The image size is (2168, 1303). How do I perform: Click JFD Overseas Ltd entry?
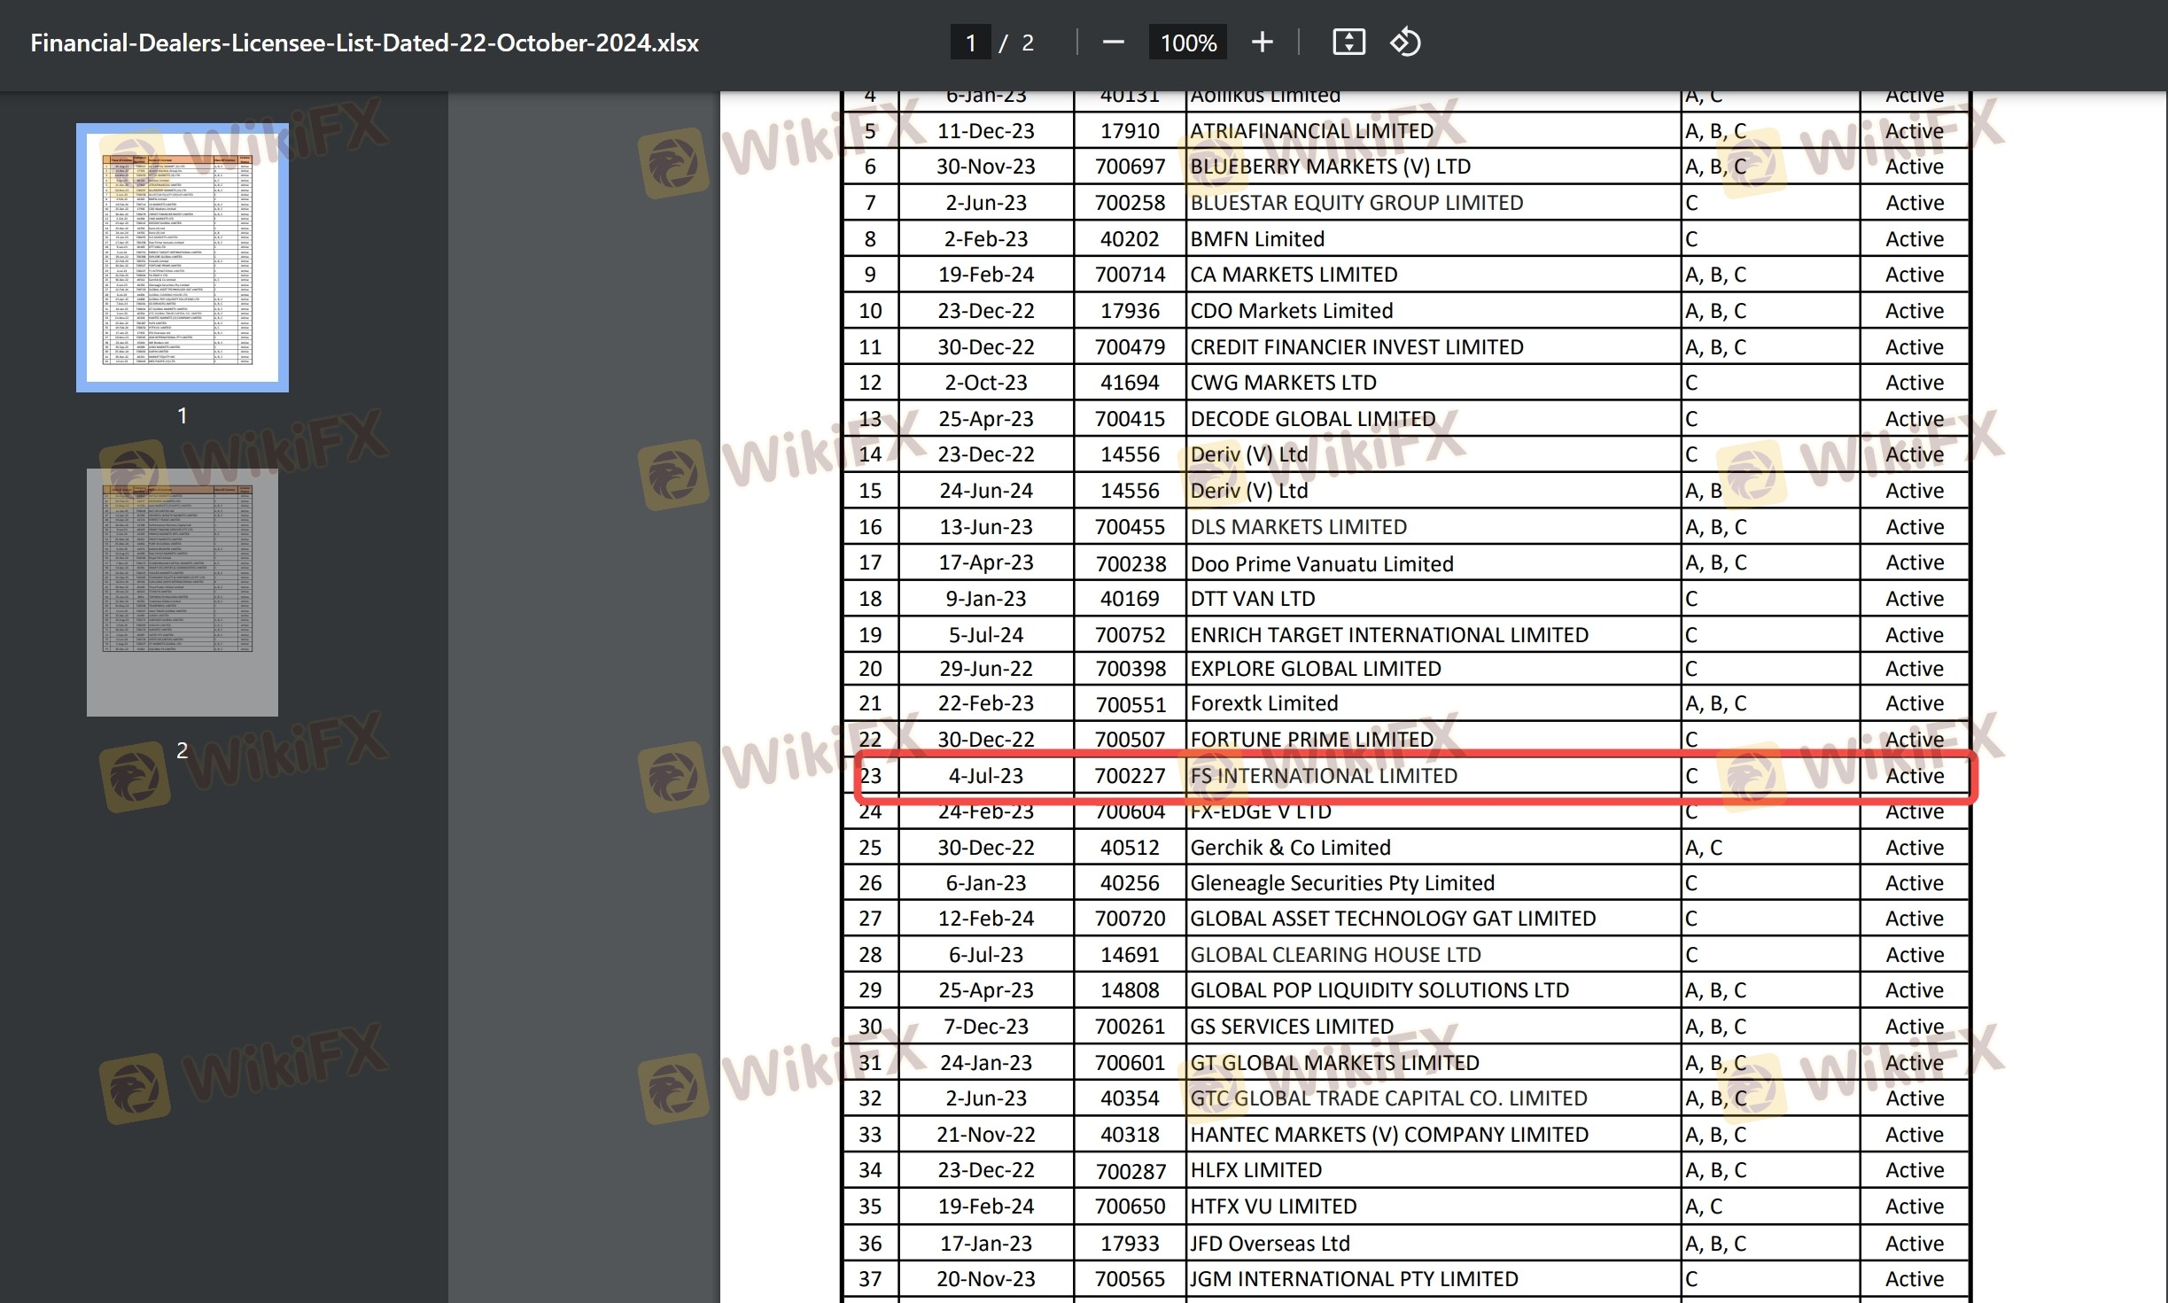pos(1270,1244)
